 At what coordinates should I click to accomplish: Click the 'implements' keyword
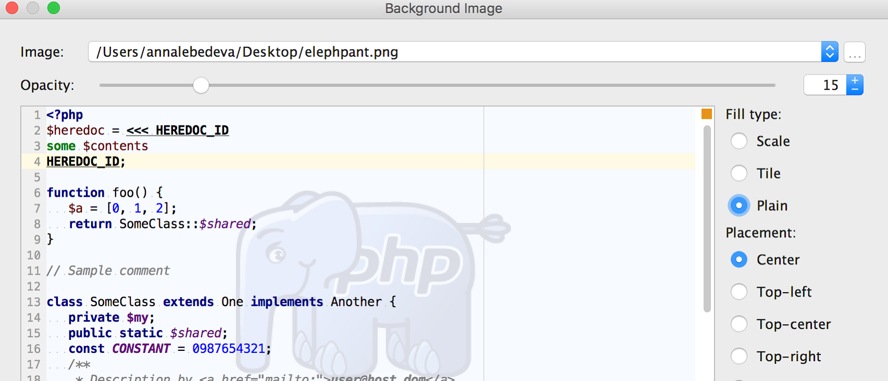coord(287,302)
